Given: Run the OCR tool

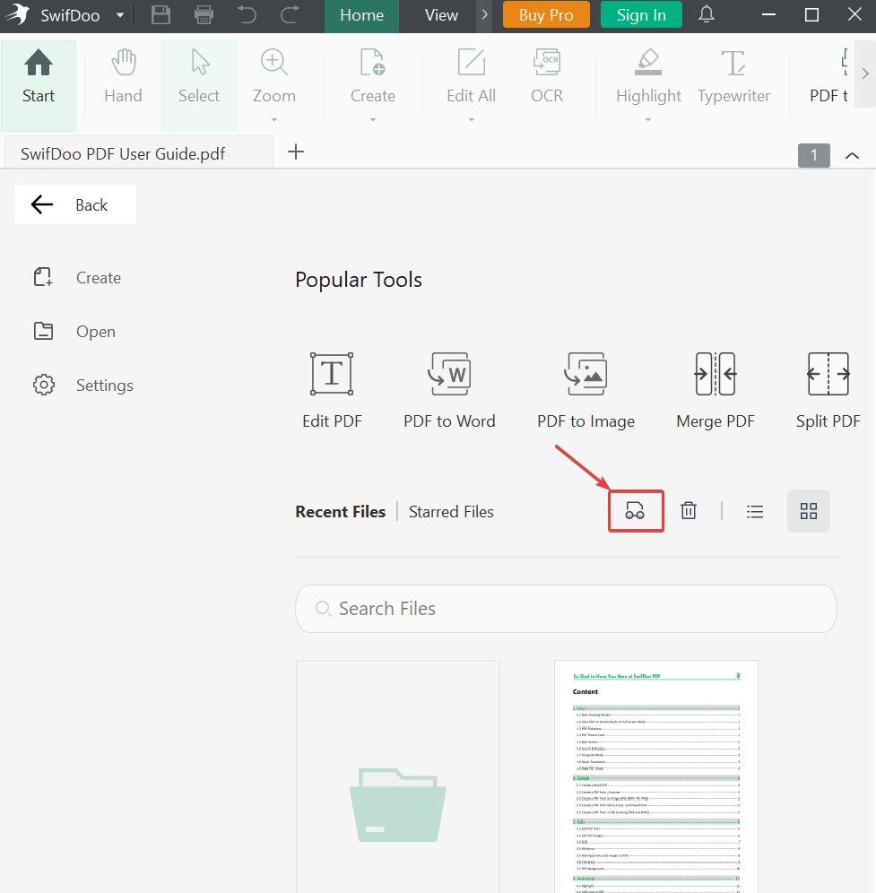Looking at the screenshot, I should point(547,77).
